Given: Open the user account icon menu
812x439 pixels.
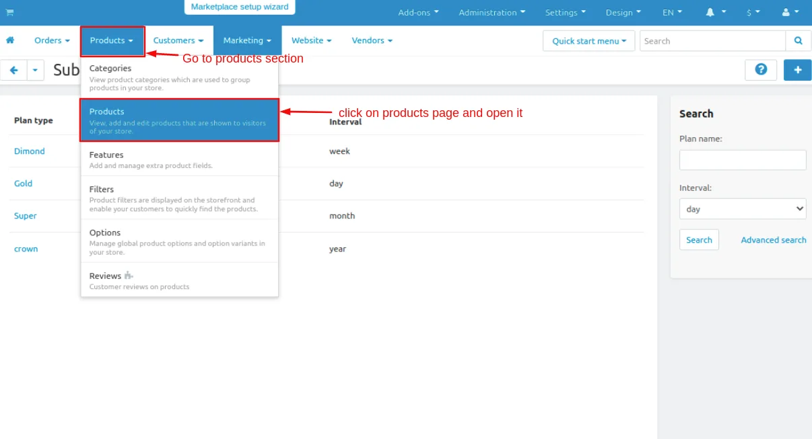Looking at the screenshot, I should (790, 12).
